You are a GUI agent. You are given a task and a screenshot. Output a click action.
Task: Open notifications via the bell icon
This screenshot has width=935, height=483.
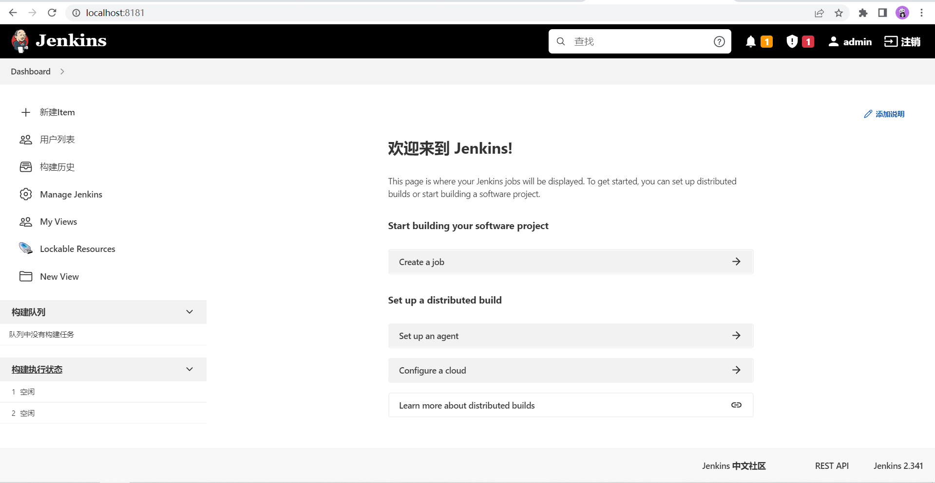point(751,42)
